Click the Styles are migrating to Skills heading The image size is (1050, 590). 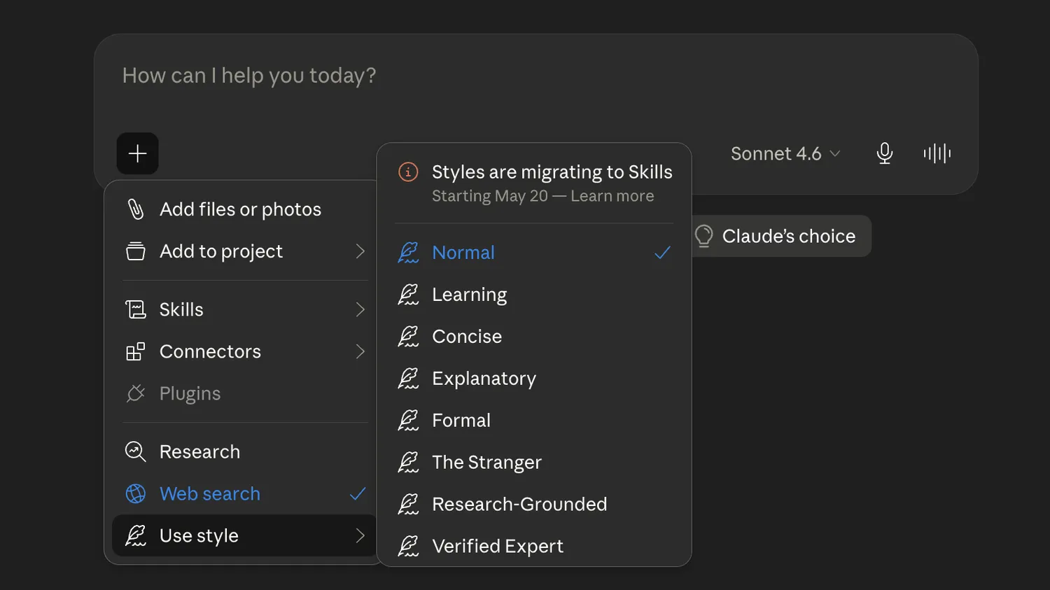[552, 171]
